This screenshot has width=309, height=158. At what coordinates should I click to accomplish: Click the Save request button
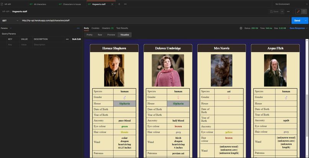[274, 12]
